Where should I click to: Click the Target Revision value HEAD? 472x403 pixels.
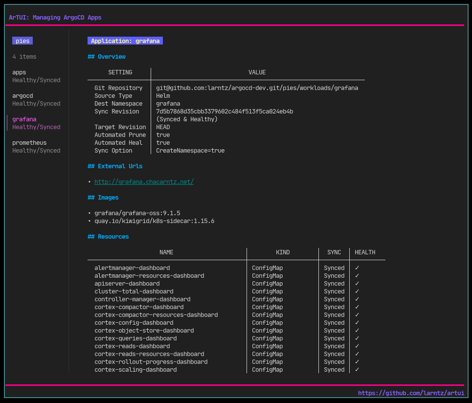pos(163,127)
